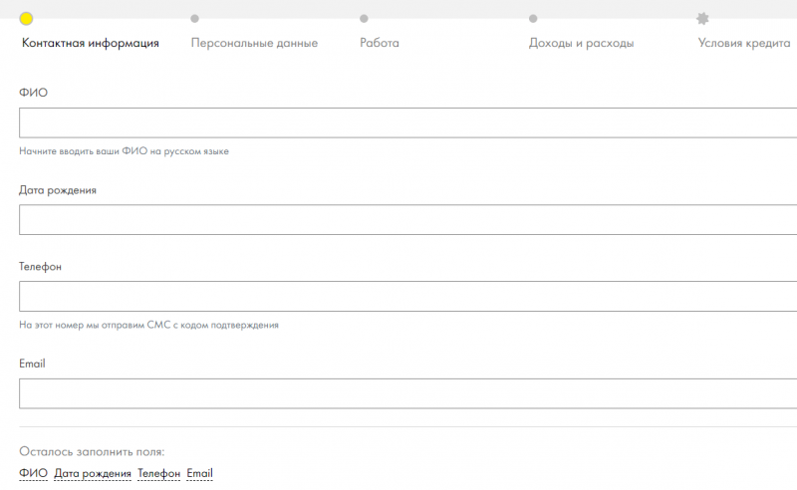797x490 pixels.
Task: Click the Дата рождения label above its field
Action: point(58,190)
